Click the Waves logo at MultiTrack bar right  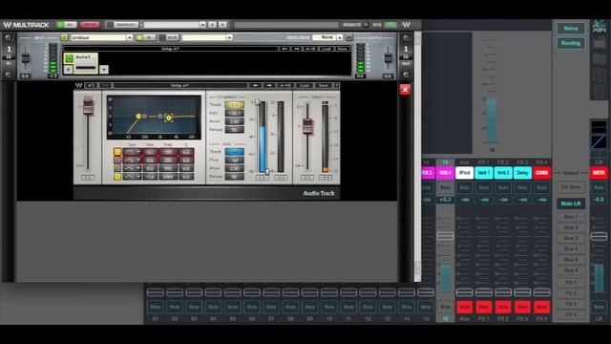coord(407,25)
